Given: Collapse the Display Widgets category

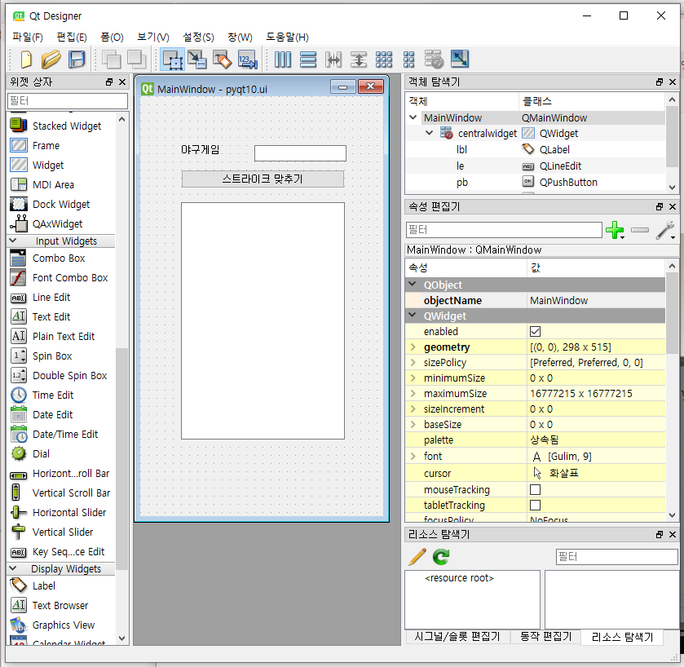Looking at the screenshot, I should pyautogui.click(x=13, y=568).
